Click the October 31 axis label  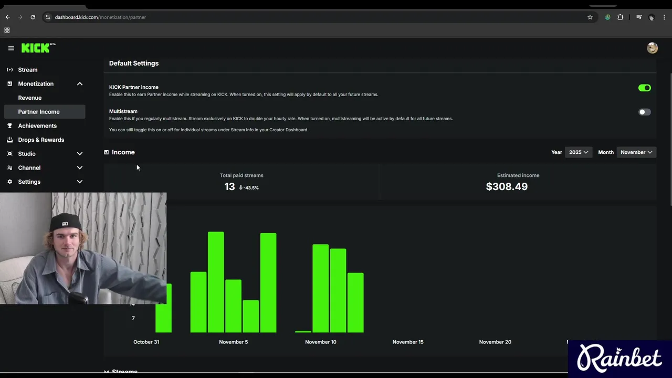pyautogui.click(x=146, y=342)
